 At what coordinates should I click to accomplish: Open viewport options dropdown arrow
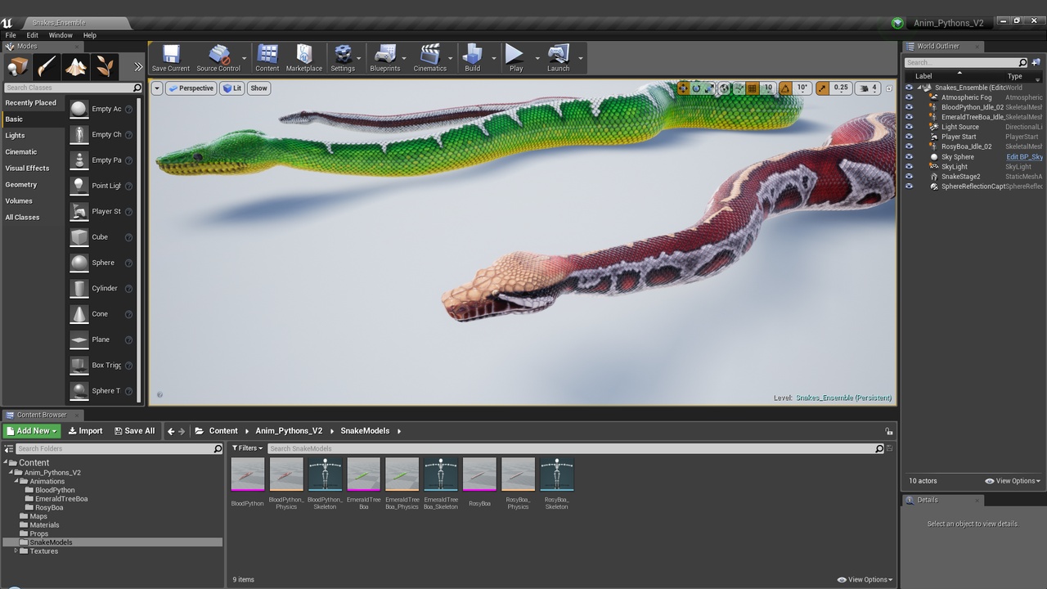[x=157, y=88]
